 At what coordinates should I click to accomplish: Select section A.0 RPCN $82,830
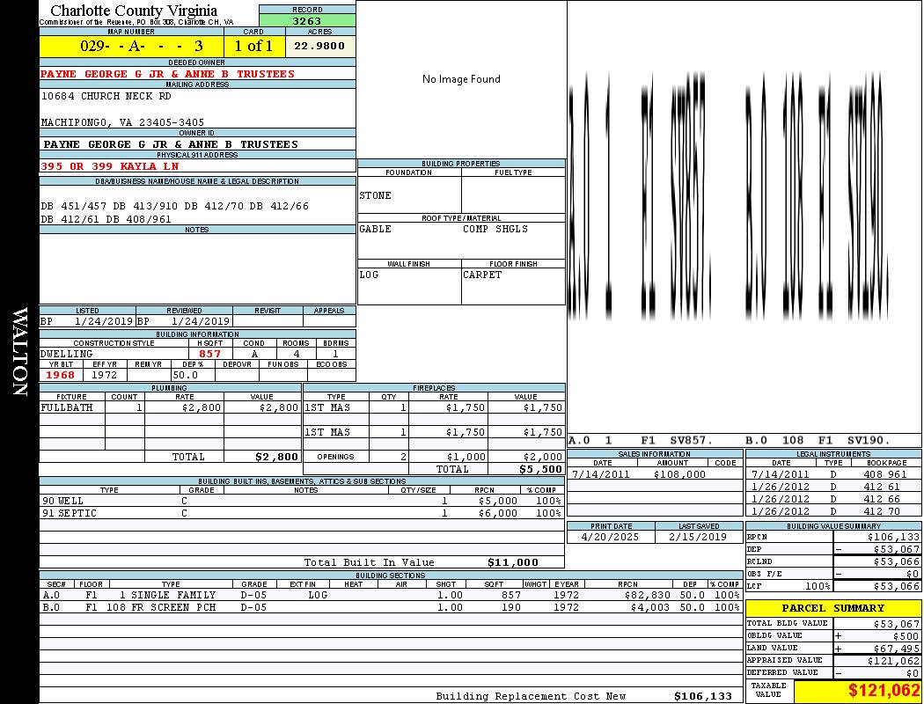pyautogui.click(x=647, y=596)
